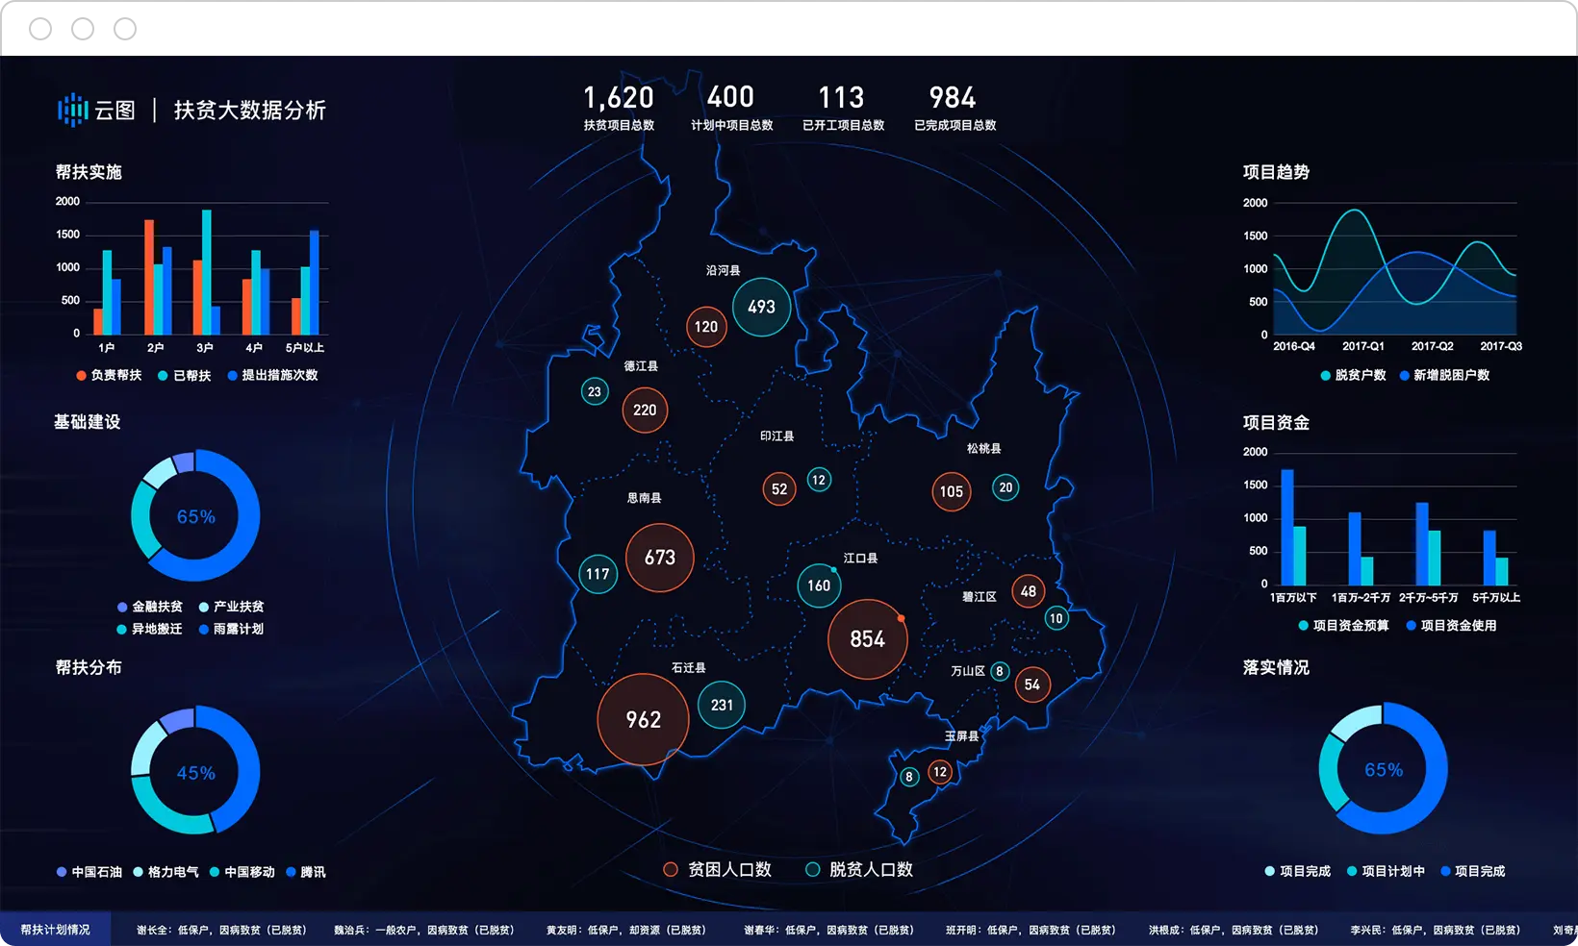Toggle the 已帮扶 legend entry
The height and width of the screenshot is (946, 1578).
tap(184, 375)
